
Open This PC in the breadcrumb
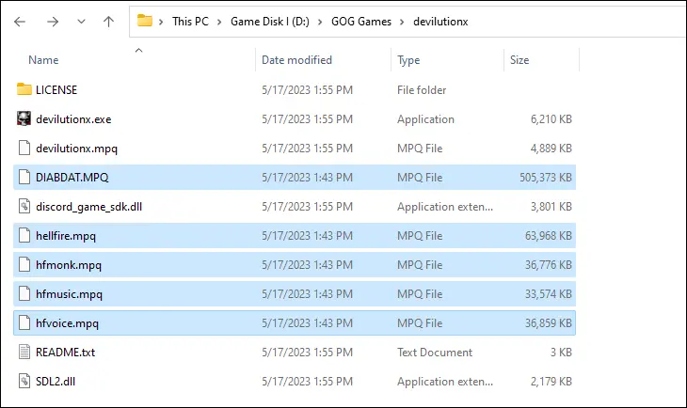[190, 22]
